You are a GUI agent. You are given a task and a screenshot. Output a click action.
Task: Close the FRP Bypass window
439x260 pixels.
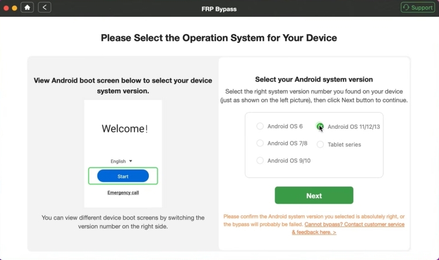coord(6,8)
